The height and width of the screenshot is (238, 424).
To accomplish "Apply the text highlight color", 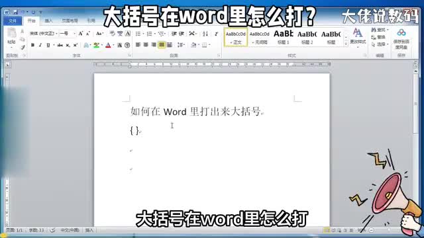I will pyautogui.click(x=96, y=45).
